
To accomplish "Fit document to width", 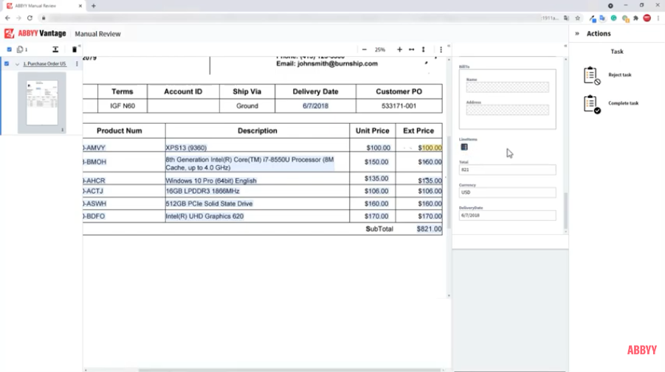I will [411, 49].
